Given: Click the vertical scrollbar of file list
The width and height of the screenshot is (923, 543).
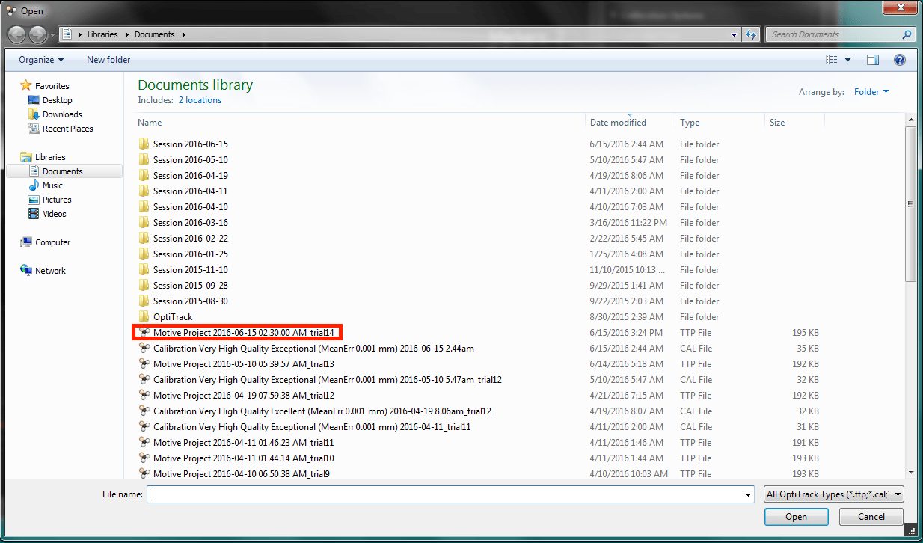Looking at the screenshot, I should pyautogui.click(x=910, y=204).
